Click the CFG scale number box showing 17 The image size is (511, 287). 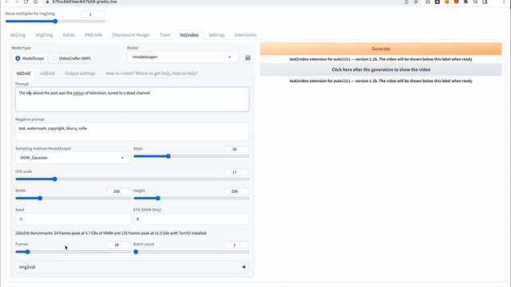(237, 172)
